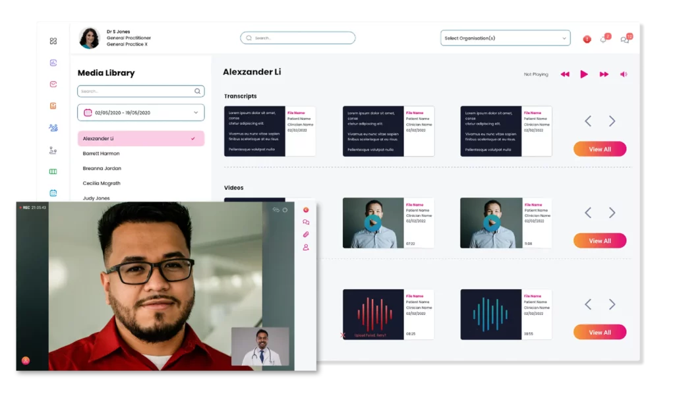675x394 pixels.
Task: Click View All for Transcripts
Action: [x=600, y=150]
